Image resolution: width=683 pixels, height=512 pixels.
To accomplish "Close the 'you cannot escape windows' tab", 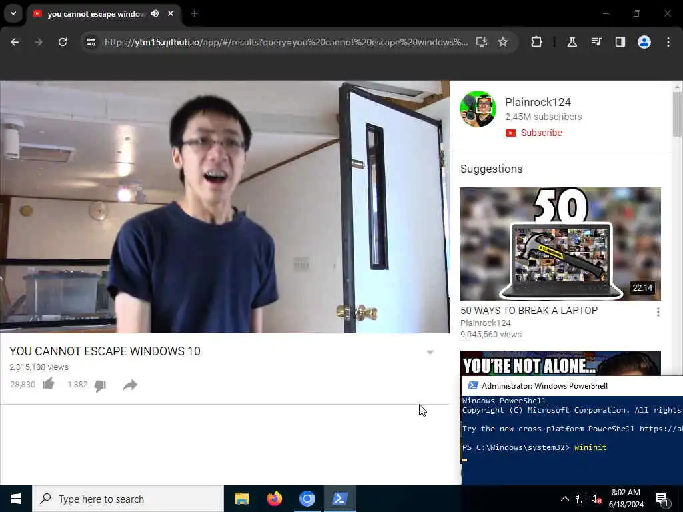I will (x=171, y=13).
